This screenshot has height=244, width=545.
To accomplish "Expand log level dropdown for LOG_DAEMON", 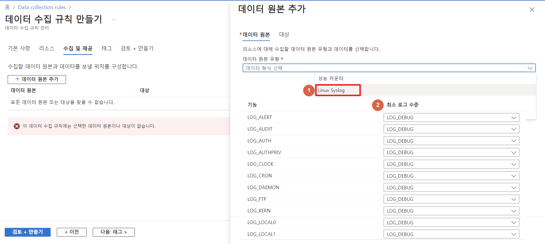I will tap(451, 188).
